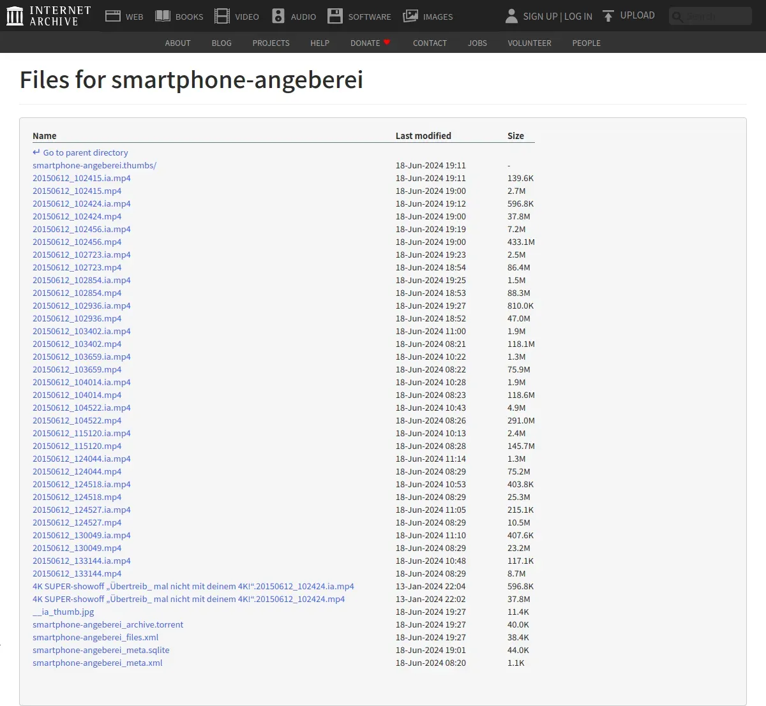Click the Internet Archive logo icon

coord(15,16)
